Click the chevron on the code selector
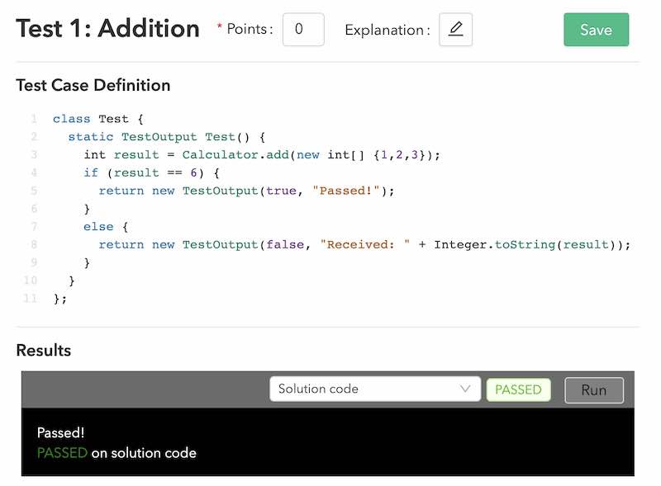Image resolution: width=661 pixels, height=486 pixels. click(465, 388)
